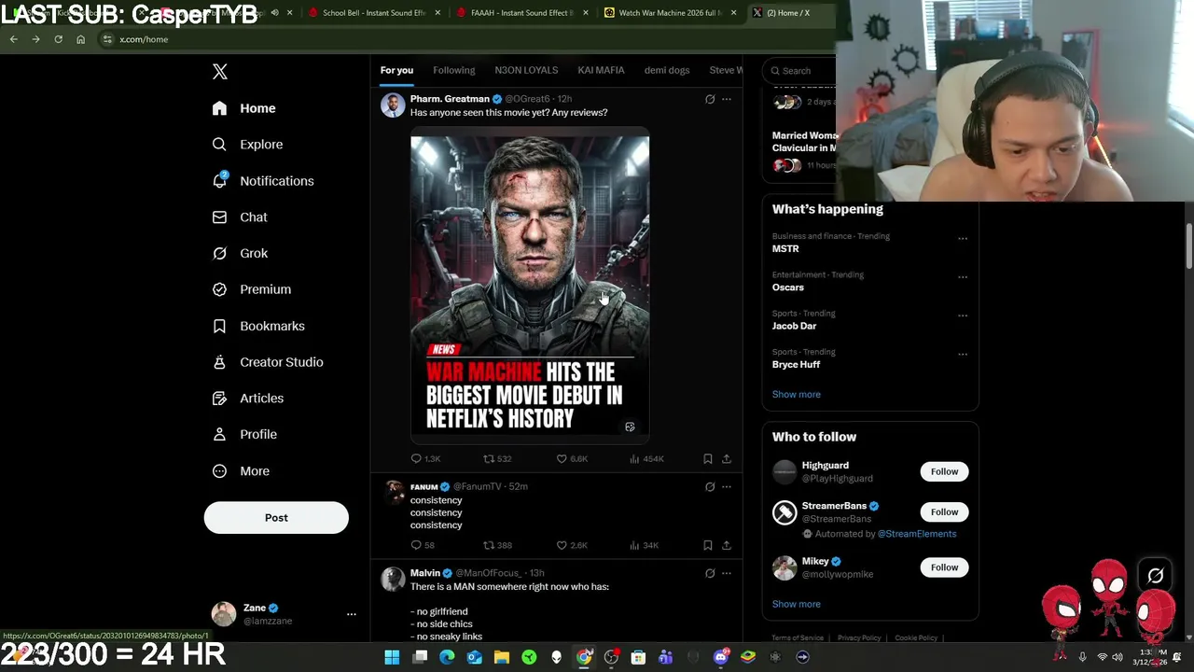
Task: Open Chat in the sidebar
Action: [x=240, y=217]
